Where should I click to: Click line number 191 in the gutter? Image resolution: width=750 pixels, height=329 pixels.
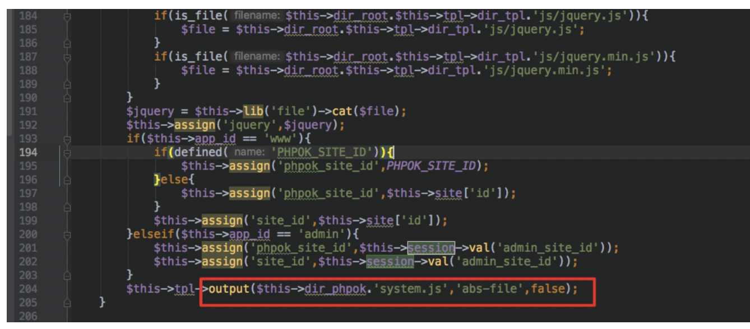[x=27, y=111]
